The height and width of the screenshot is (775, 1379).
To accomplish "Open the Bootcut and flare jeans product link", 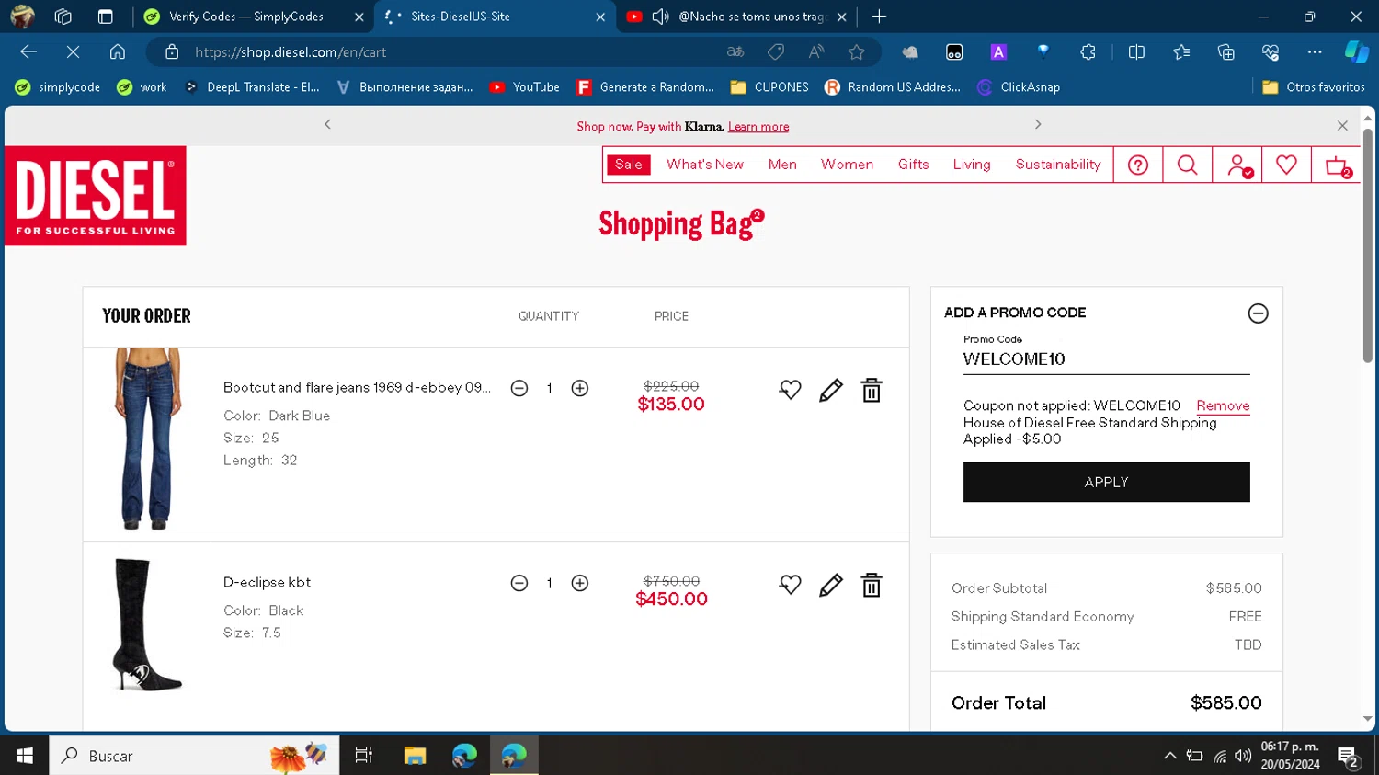I will click(x=357, y=388).
